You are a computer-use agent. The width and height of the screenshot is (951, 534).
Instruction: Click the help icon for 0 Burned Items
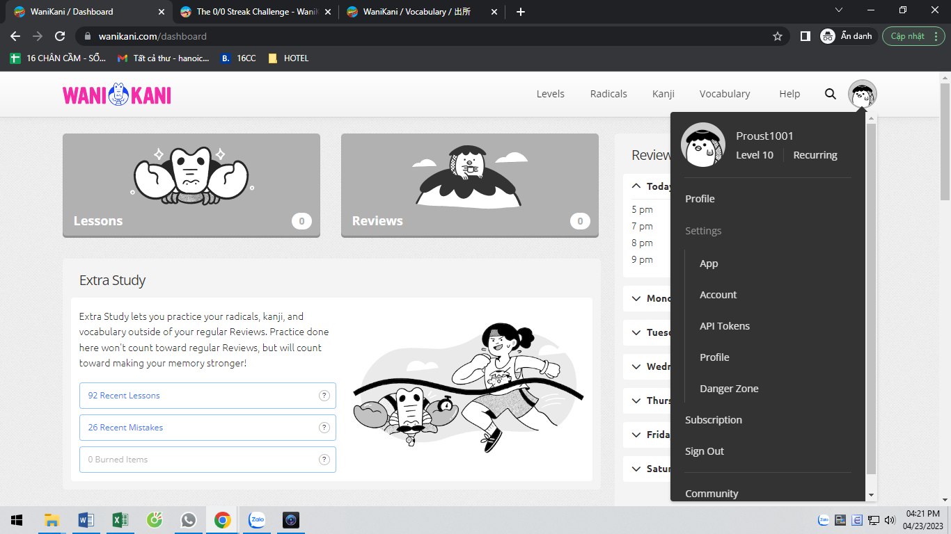pos(324,460)
